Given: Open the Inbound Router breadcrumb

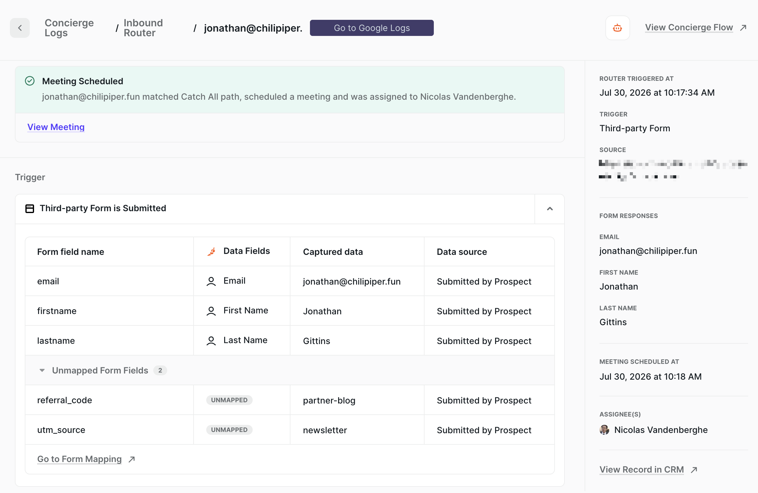Looking at the screenshot, I should coord(143,28).
